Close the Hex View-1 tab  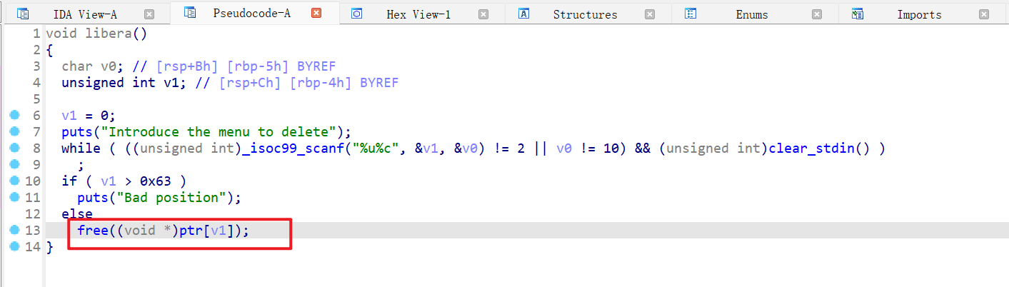[x=483, y=14]
